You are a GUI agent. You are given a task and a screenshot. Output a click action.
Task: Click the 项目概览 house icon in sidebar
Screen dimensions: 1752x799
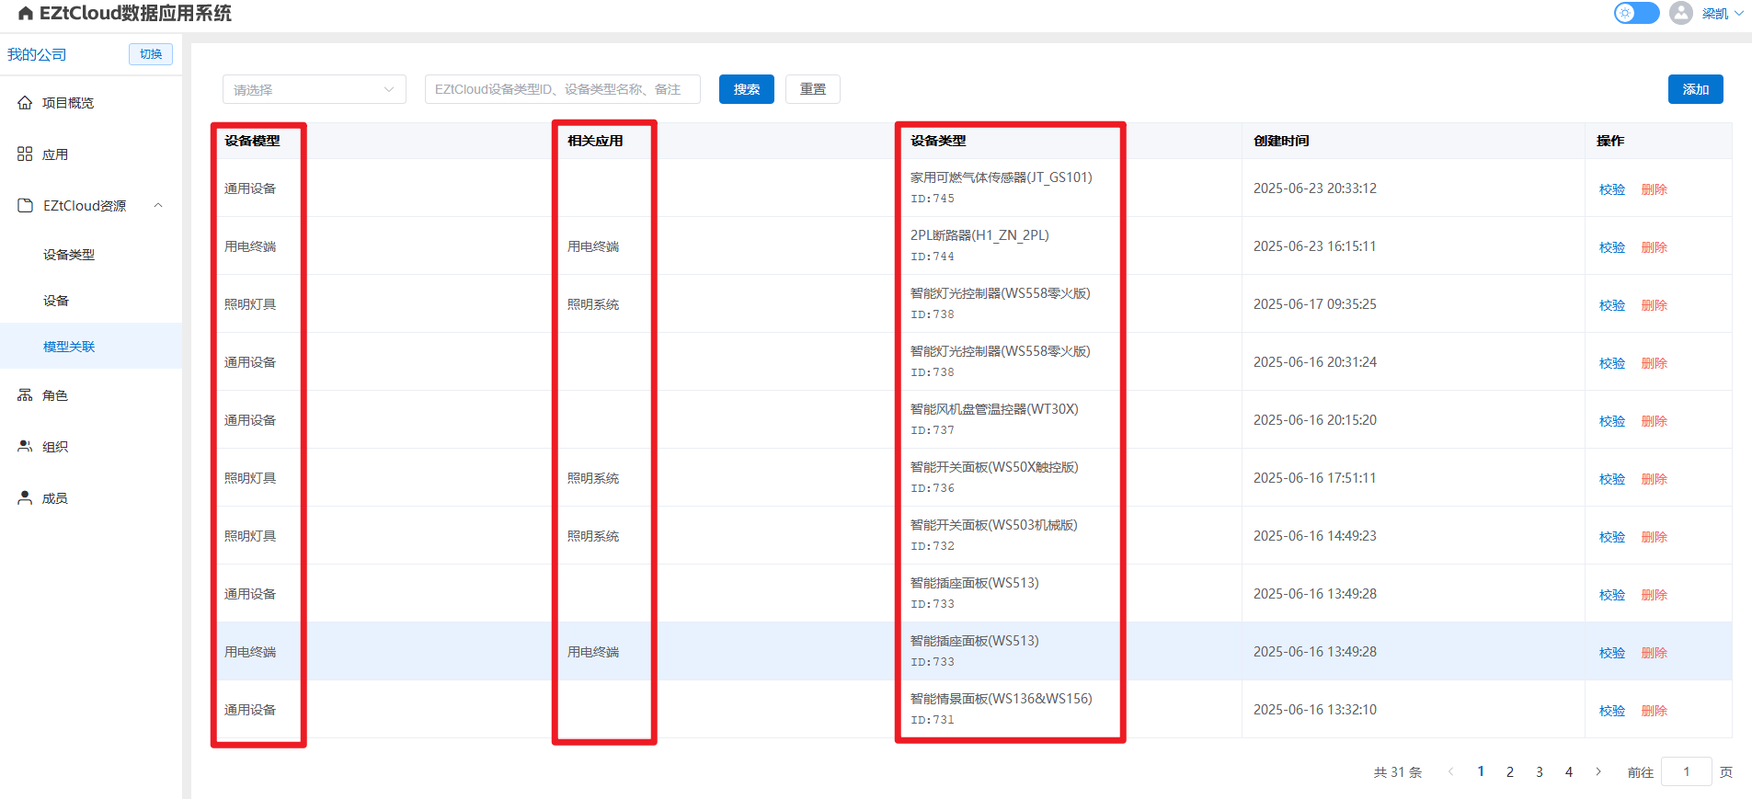pos(25,103)
